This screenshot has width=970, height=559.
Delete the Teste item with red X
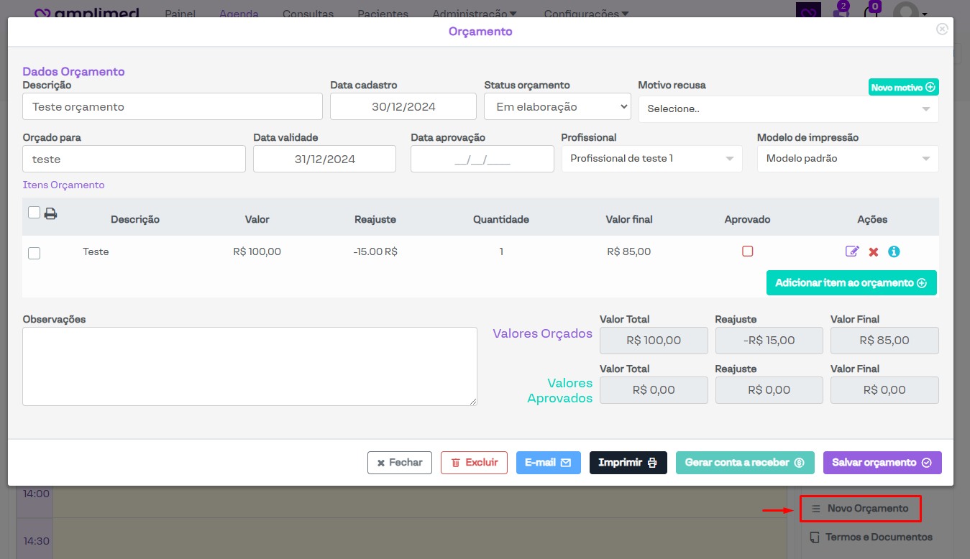coord(874,252)
